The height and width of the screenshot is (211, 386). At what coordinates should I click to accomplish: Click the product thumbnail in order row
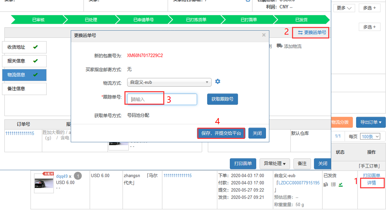(x=44, y=183)
